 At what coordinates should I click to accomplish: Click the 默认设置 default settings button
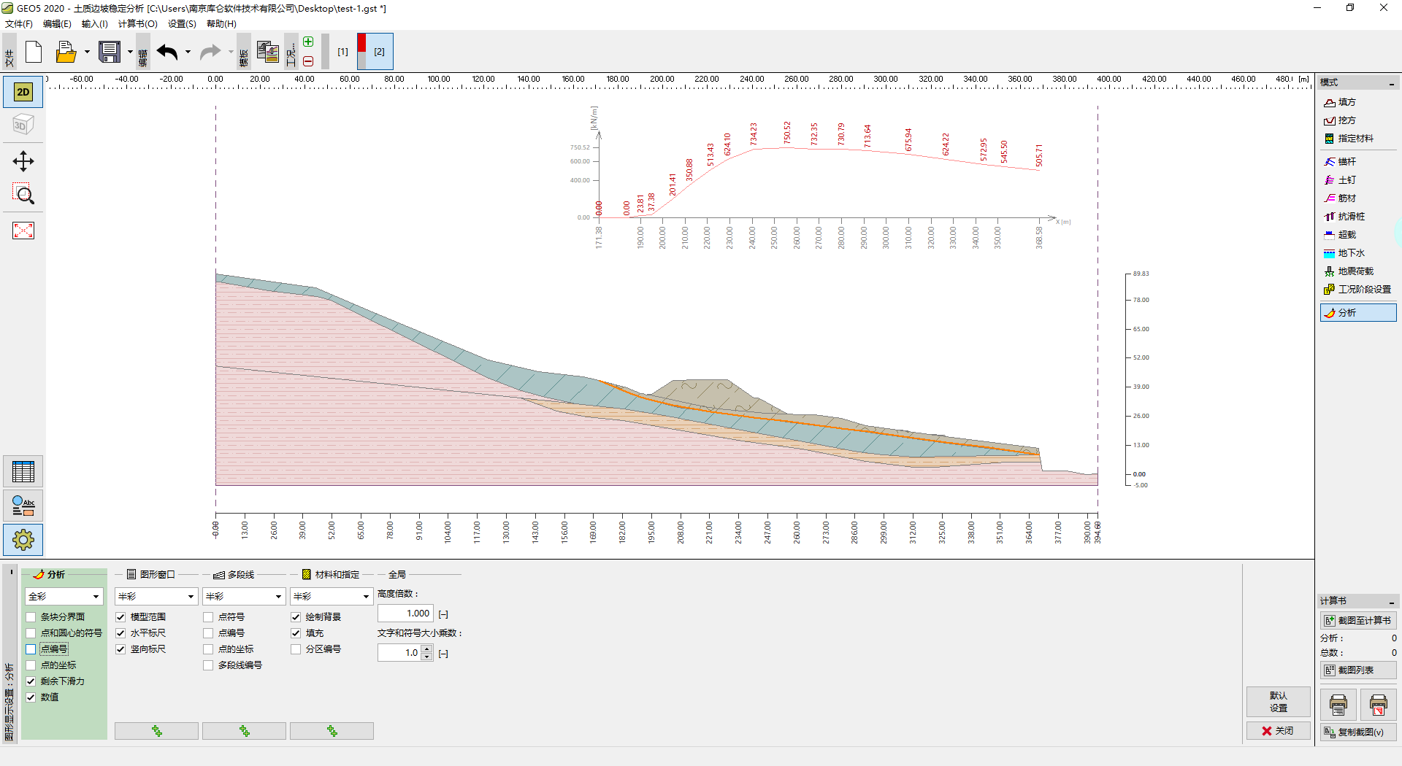pos(1278,702)
